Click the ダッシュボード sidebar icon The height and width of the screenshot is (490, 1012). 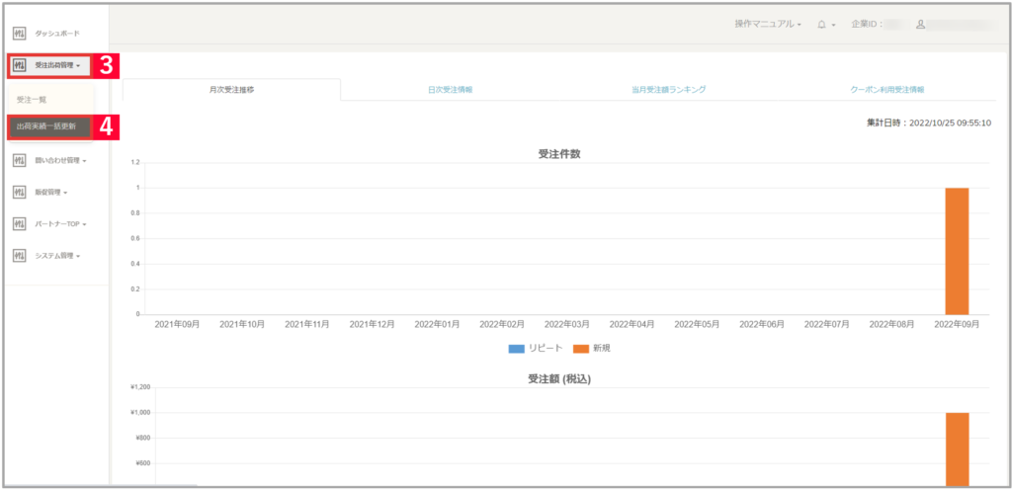[19, 34]
